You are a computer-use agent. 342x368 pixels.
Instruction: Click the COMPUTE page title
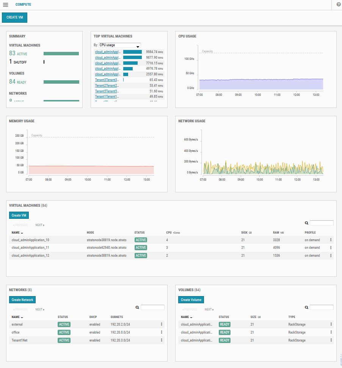point(23,5)
